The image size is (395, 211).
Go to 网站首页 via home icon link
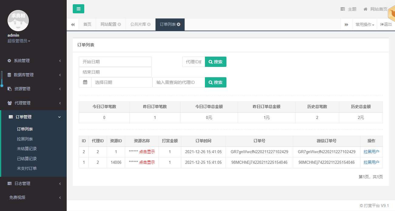375,9
